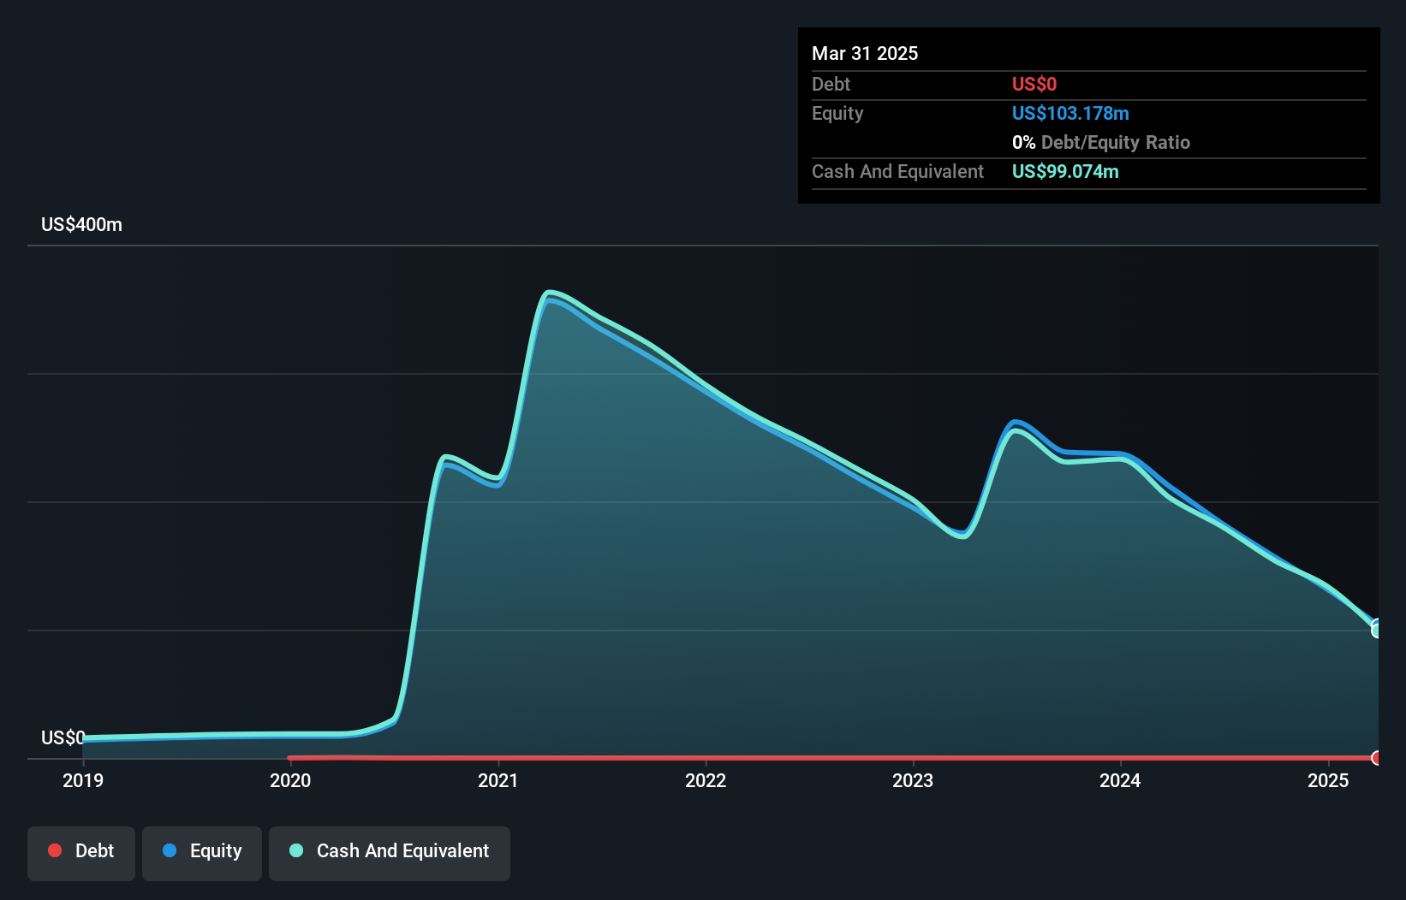Click the Debt row label in tooltip
The width and height of the screenshot is (1406, 900).
(x=831, y=84)
